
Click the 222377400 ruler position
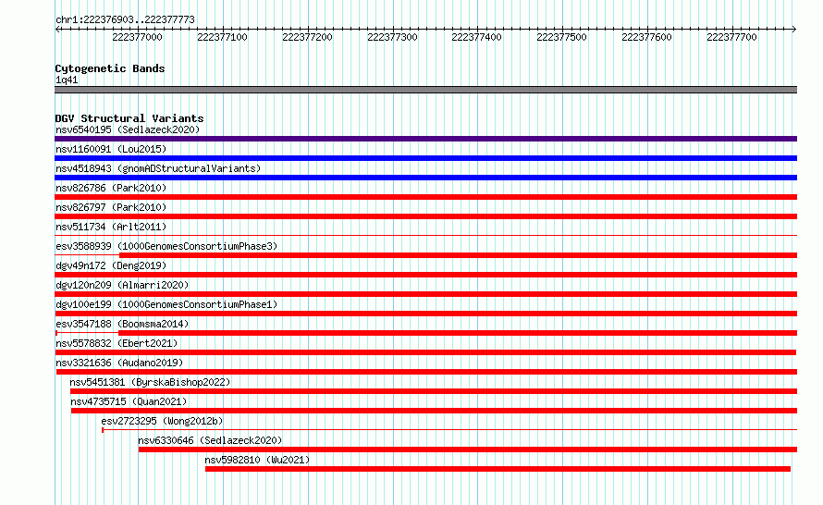(476, 37)
